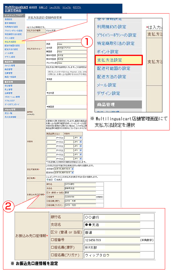Open 受注一覧 under Alipay管理
Screen dimensions: 173x272
[x=9, y=113]
